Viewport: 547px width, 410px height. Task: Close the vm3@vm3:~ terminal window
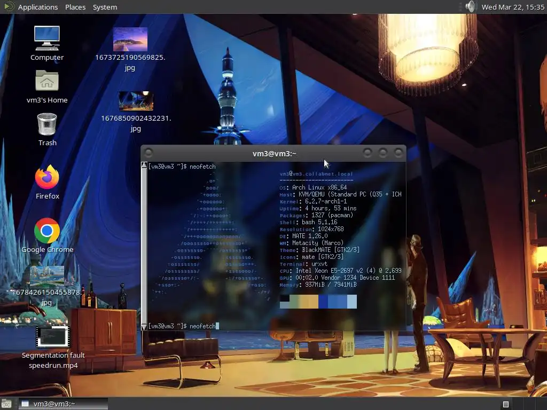click(398, 153)
